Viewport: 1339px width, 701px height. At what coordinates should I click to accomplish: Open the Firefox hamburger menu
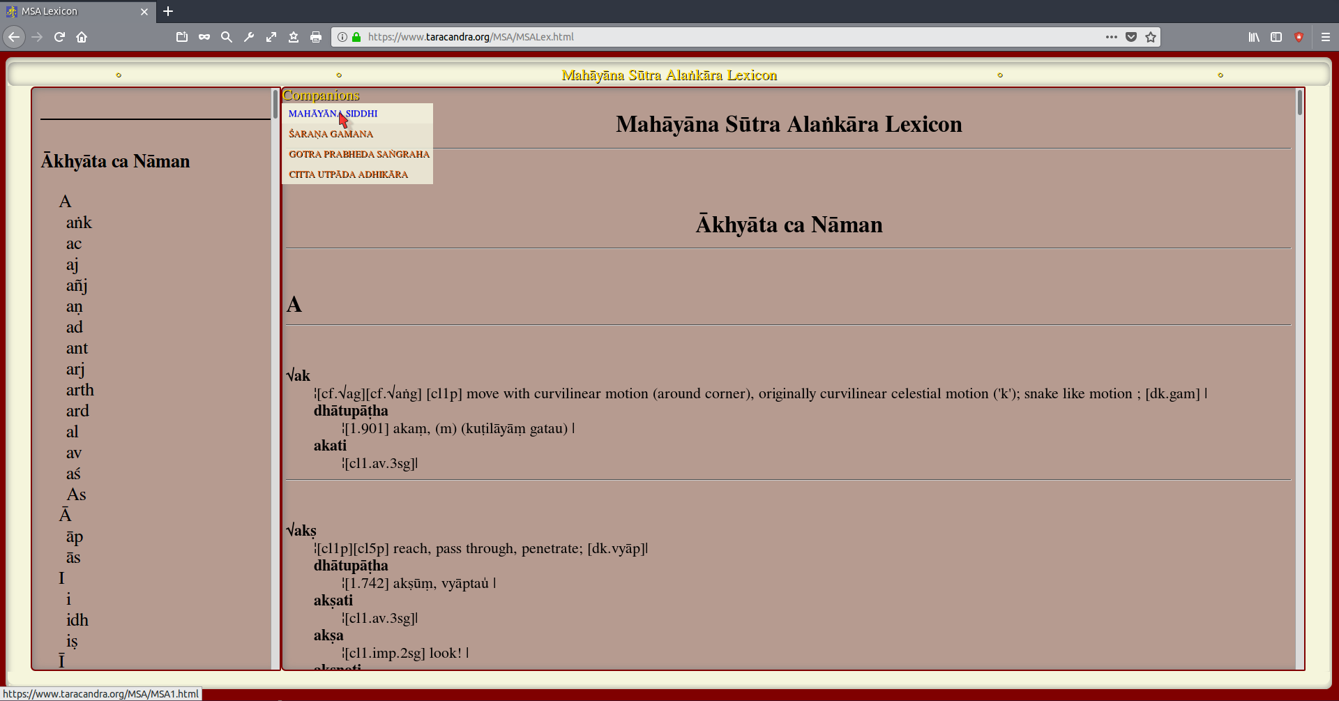[1326, 37]
